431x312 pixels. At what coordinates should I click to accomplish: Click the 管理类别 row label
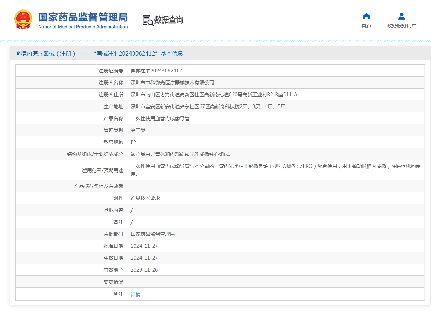pos(114,130)
